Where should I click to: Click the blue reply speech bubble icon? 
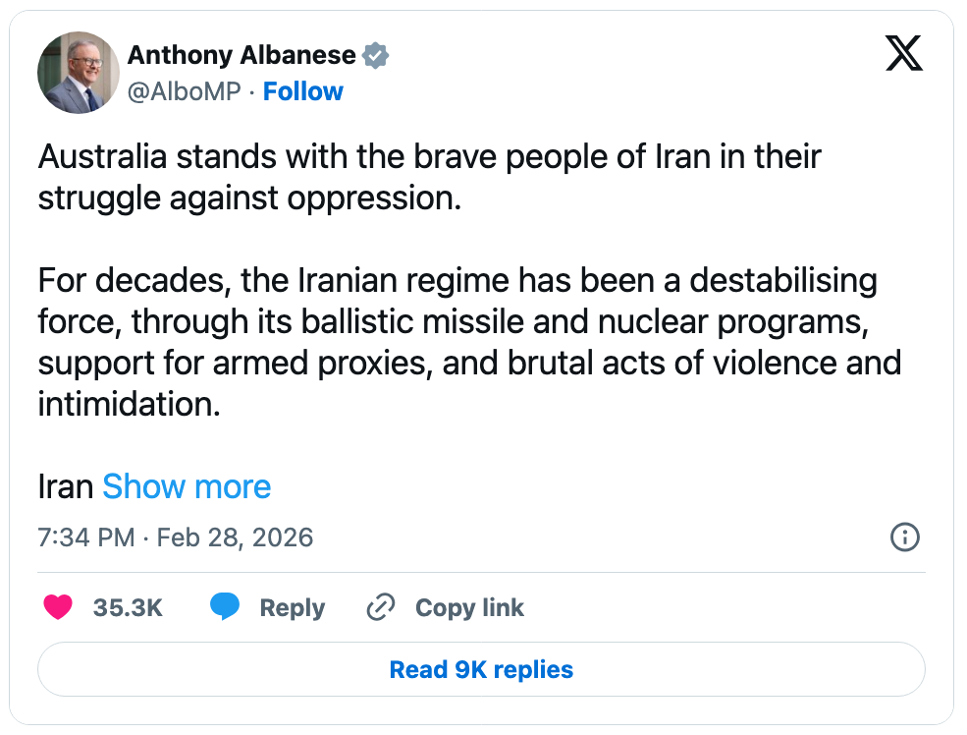coord(225,608)
